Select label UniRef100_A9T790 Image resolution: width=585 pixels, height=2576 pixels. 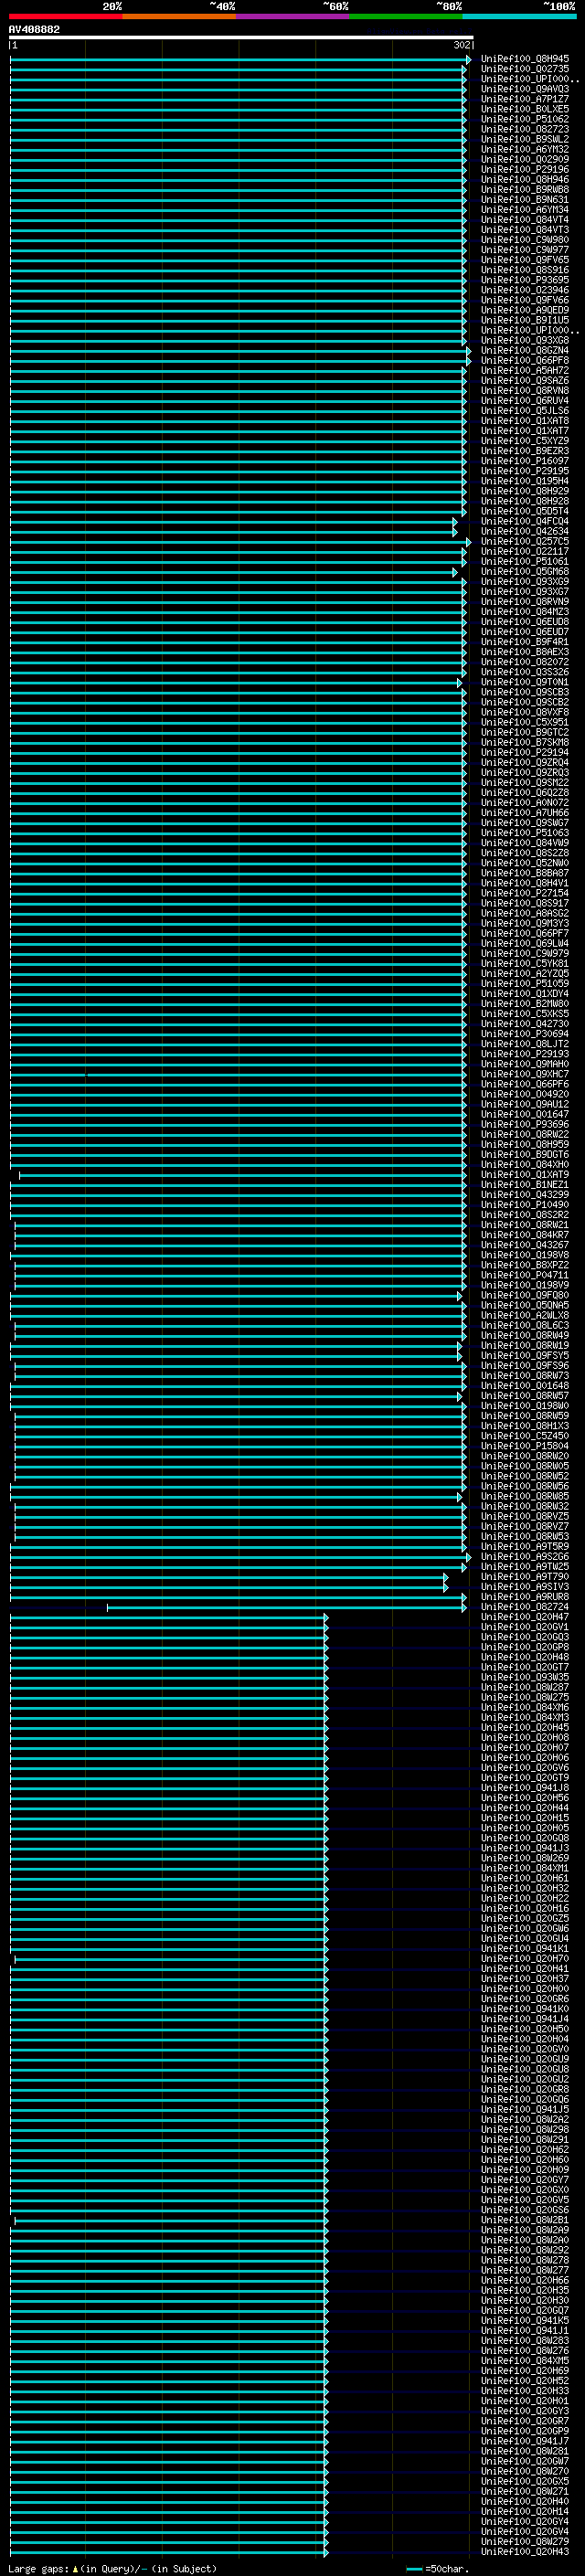point(525,1576)
